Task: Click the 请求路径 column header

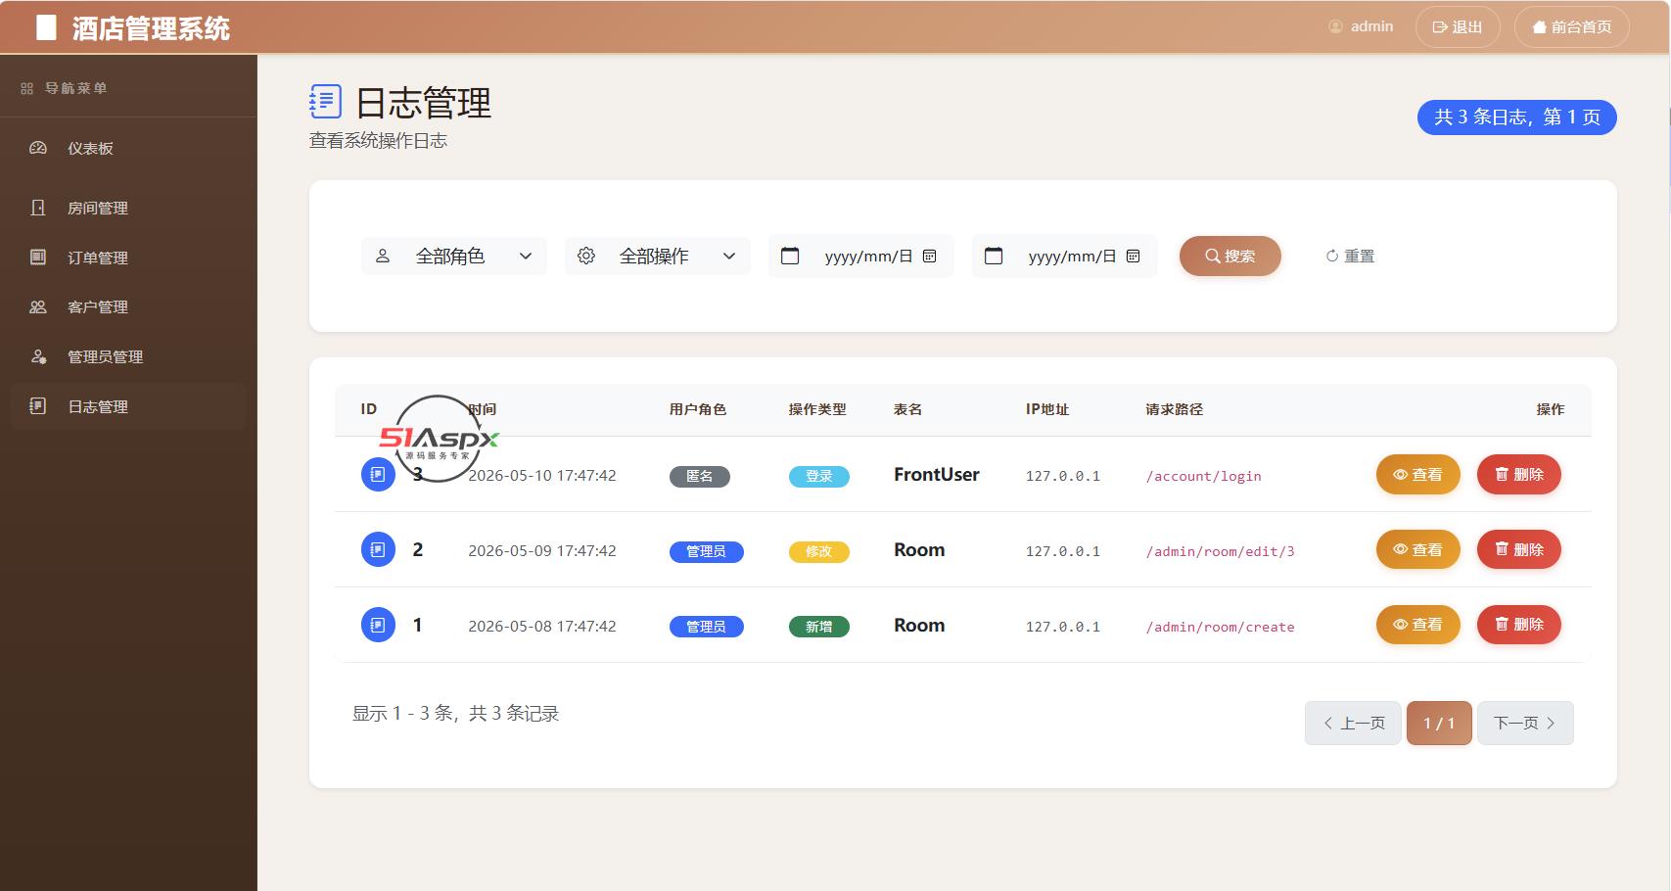Action: 1175,409
